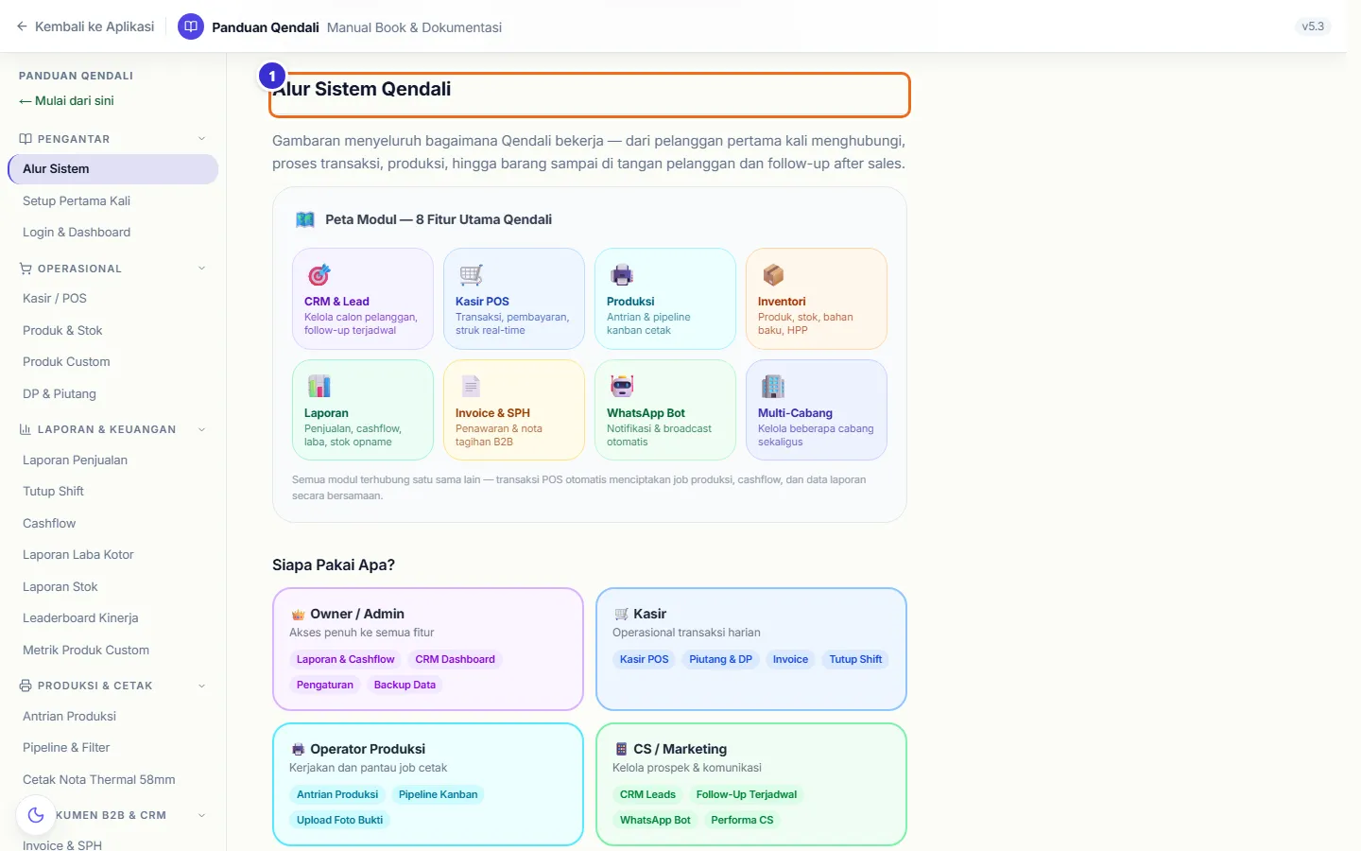Open Antrian Produksi sidebar link
The width and height of the screenshot is (1361, 851).
tap(113, 716)
